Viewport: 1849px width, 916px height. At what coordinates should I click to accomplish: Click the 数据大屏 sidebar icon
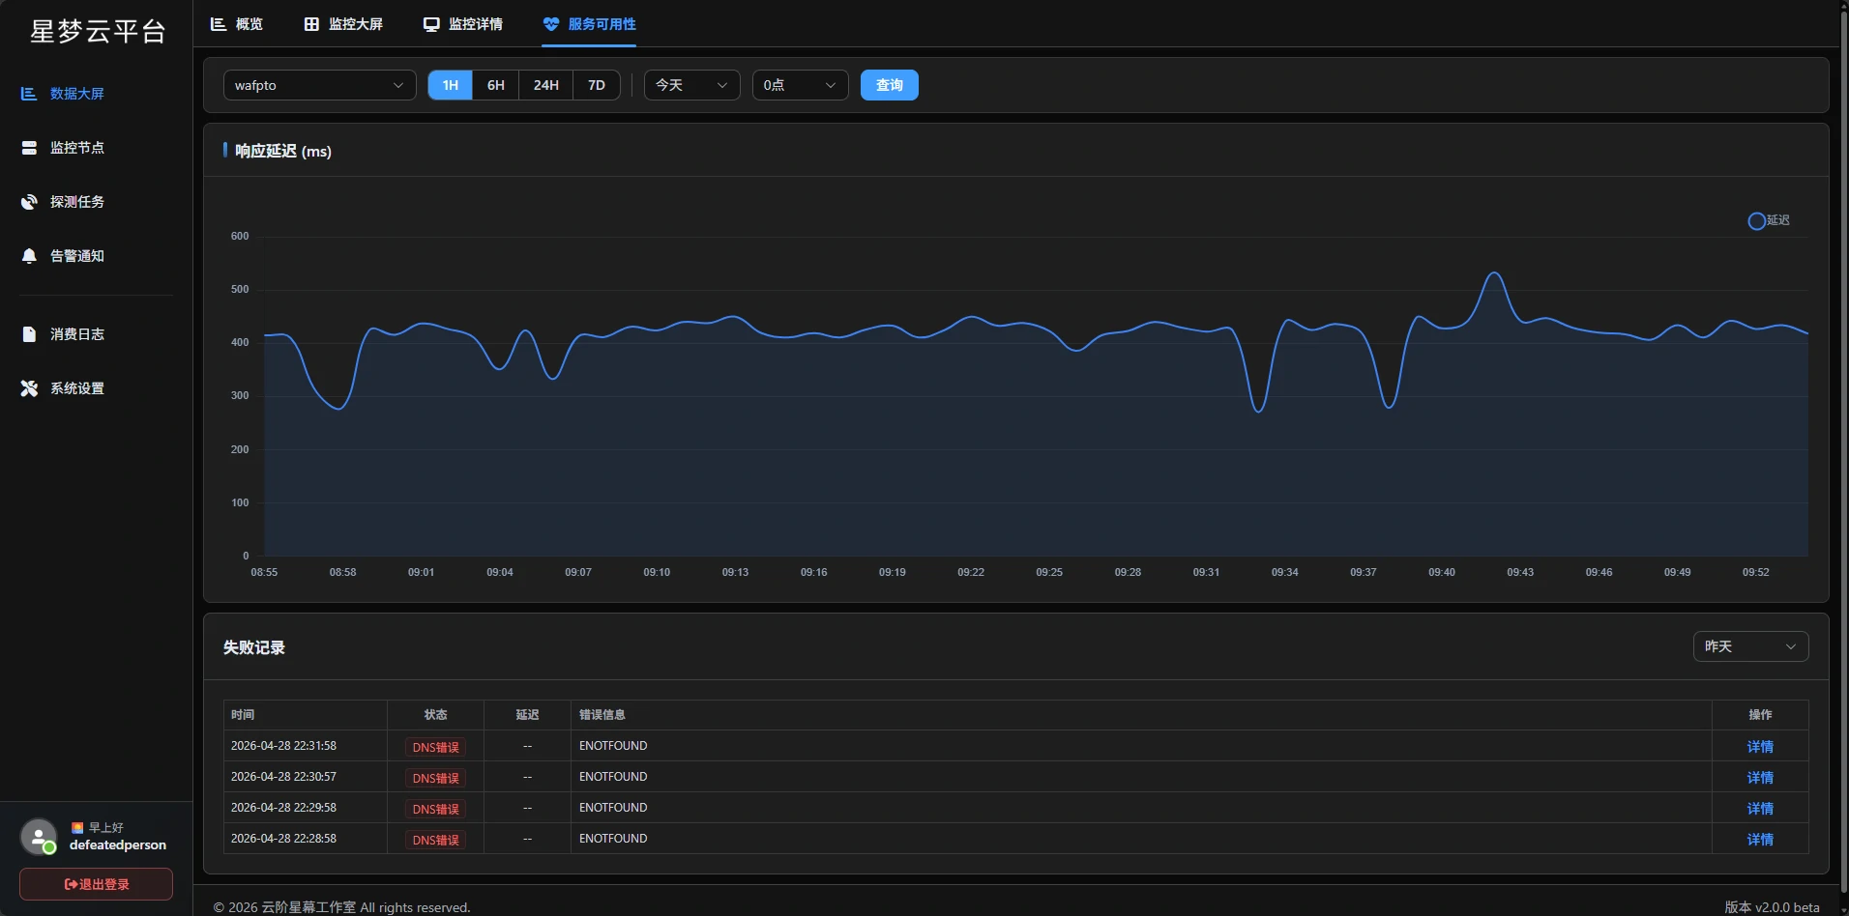(29, 94)
